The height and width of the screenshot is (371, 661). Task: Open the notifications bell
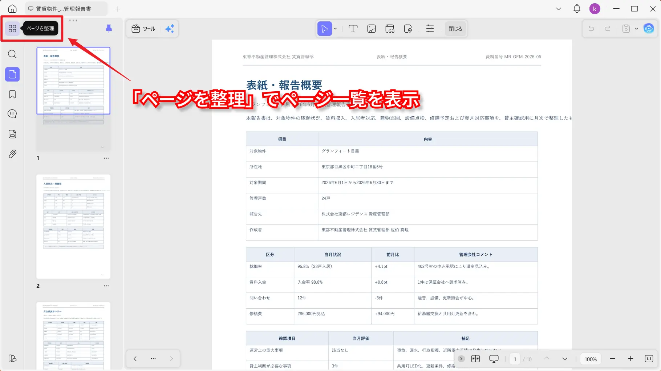click(577, 9)
